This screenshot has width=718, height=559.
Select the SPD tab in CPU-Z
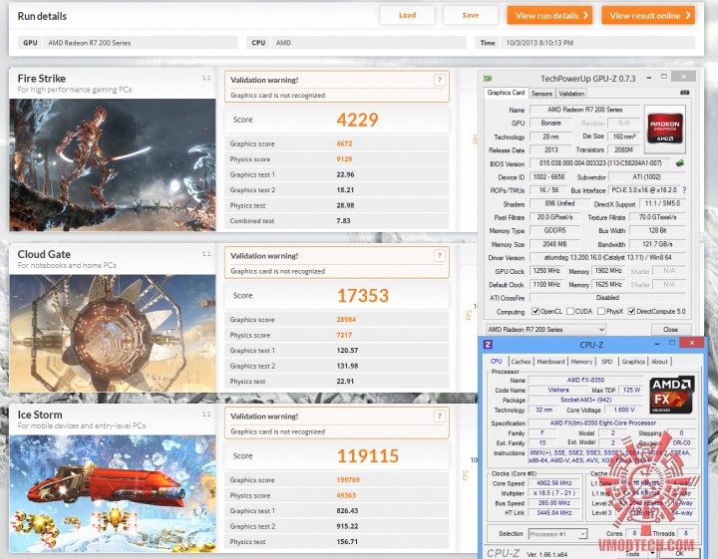click(x=606, y=362)
